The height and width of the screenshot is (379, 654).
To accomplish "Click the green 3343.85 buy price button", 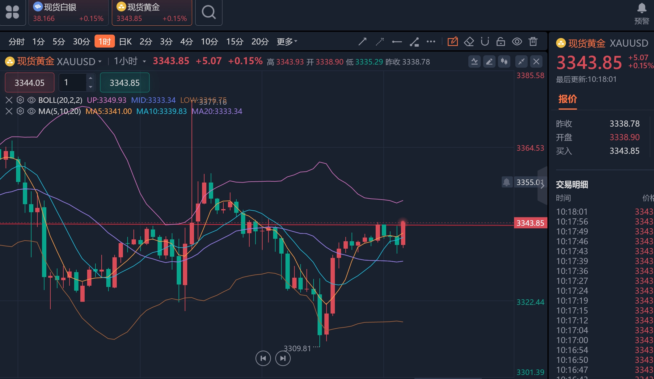I will tap(125, 82).
